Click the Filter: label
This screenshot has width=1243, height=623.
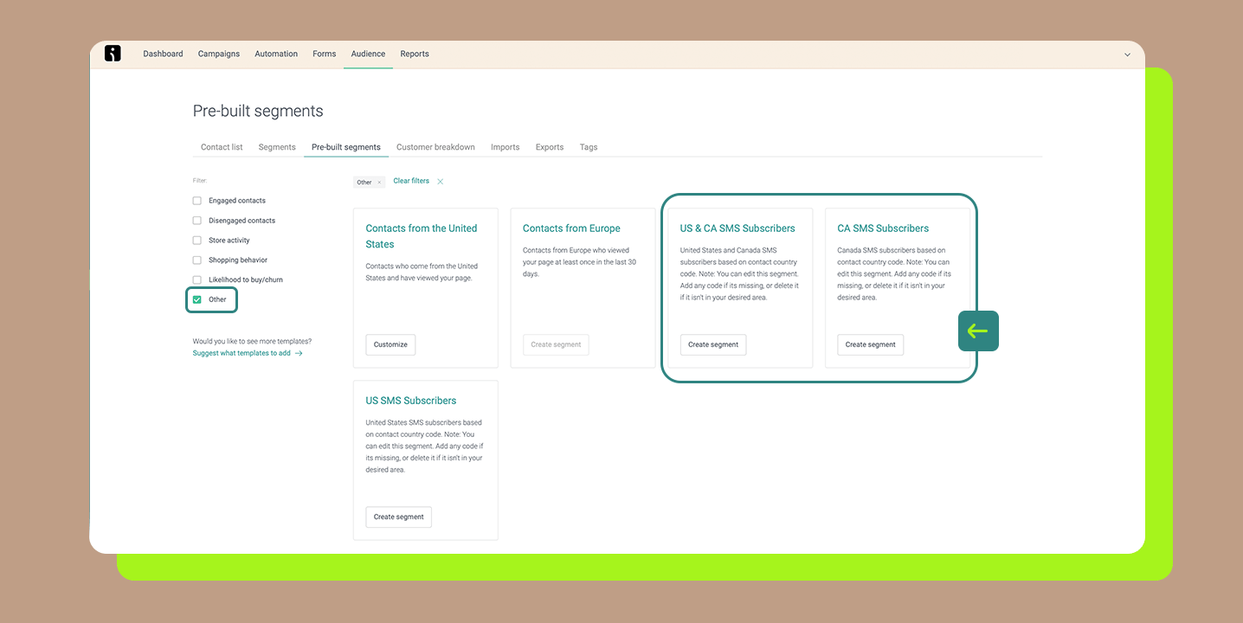coord(200,181)
